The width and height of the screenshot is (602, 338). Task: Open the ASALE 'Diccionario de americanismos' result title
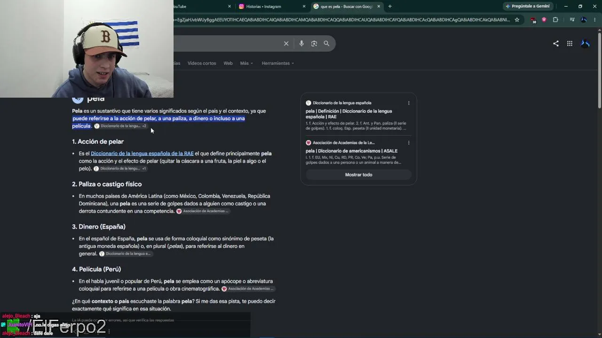[x=351, y=151]
